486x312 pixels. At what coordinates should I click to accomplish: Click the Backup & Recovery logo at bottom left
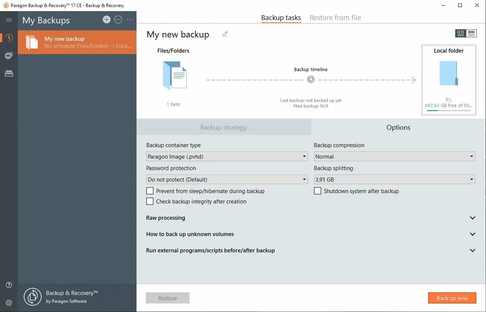tap(33, 297)
